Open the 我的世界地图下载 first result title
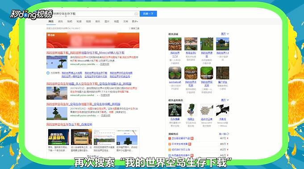This screenshot has width=304, height=169. point(85,53)
